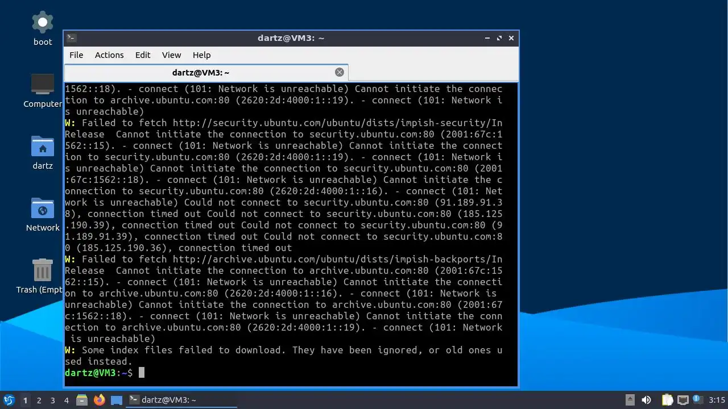Switch to workspace 2

pos(39,400)
